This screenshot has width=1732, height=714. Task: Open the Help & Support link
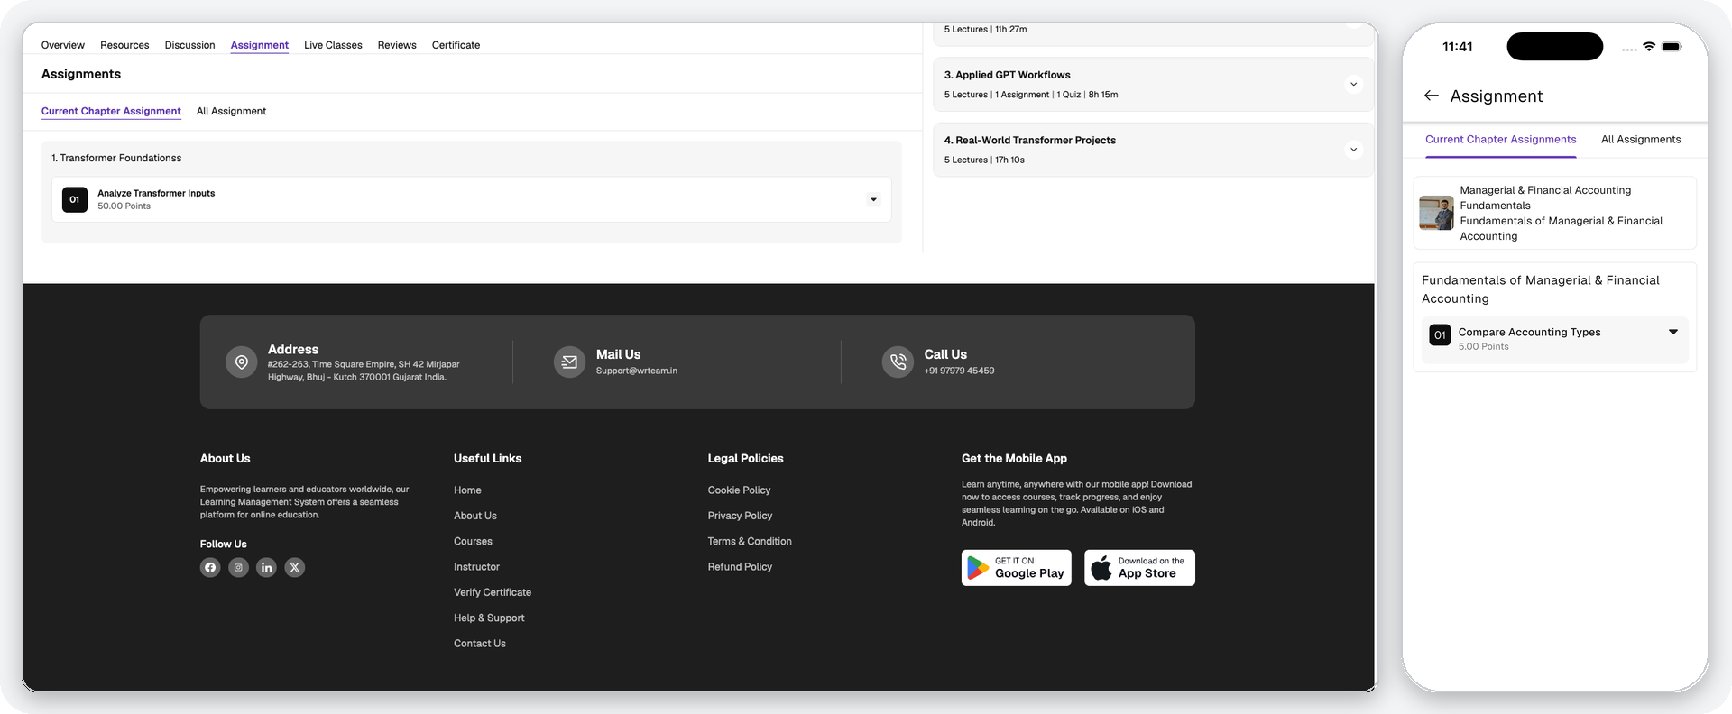coord(489,618)
